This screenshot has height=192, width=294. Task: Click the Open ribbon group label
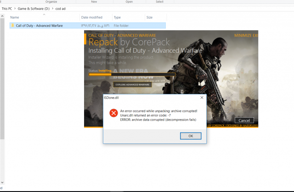[x=129, y=2]
